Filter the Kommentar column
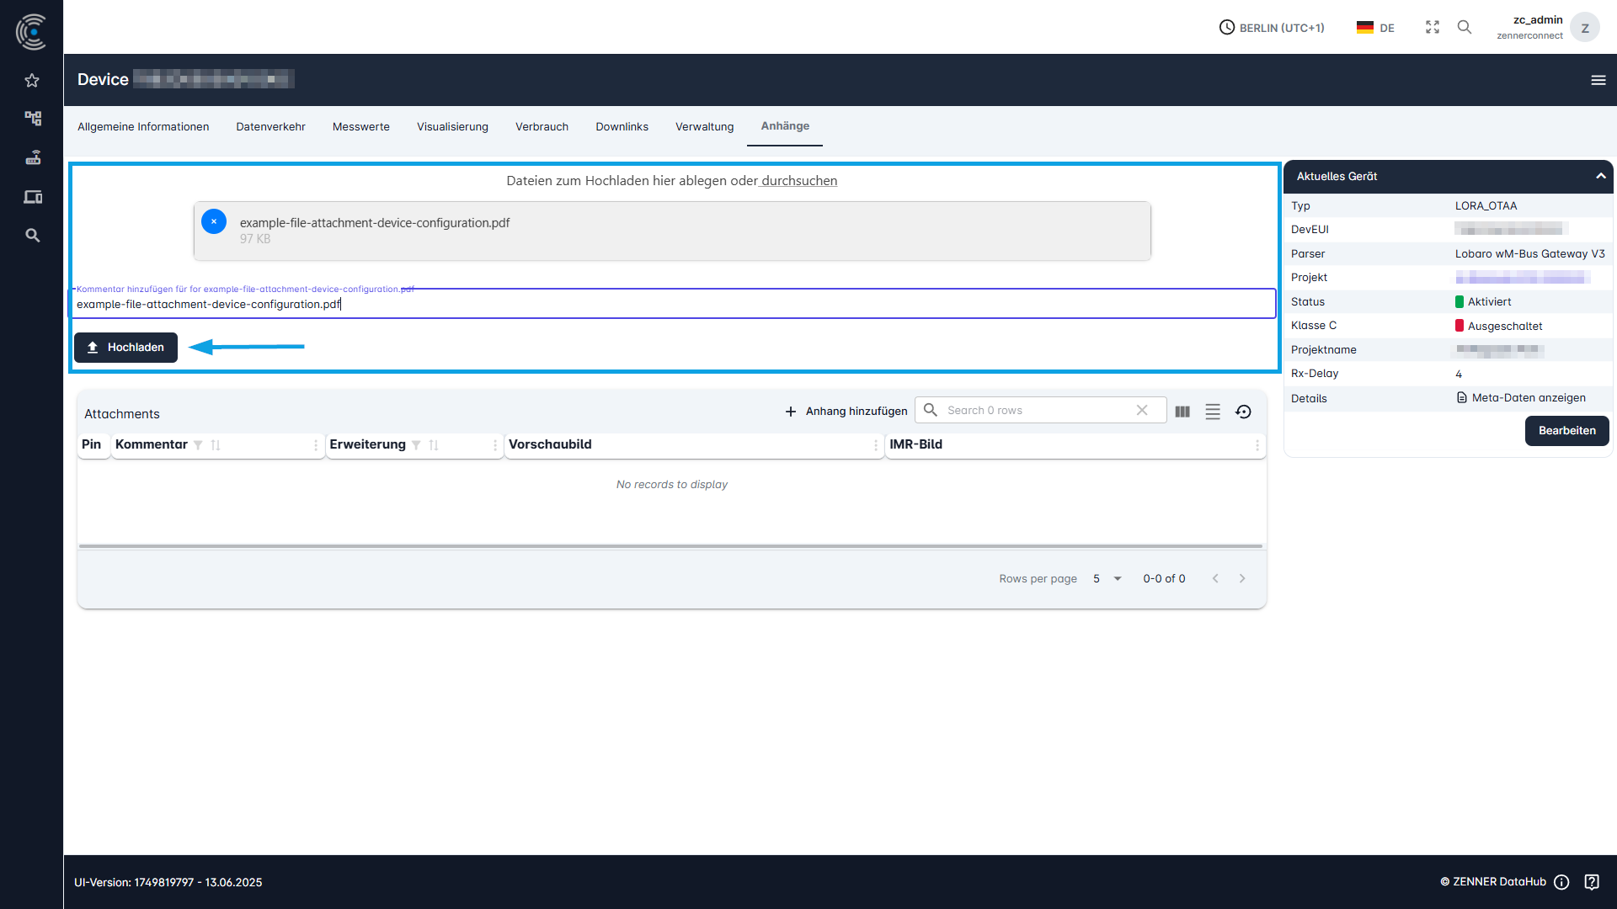The width and height of the screenshot is (1617, 909). (x=198, y=445)
